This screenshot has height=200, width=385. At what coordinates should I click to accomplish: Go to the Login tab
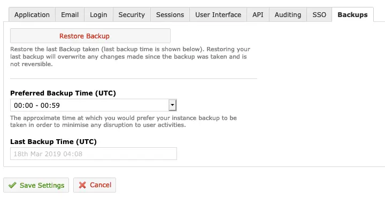coord(98,15)
